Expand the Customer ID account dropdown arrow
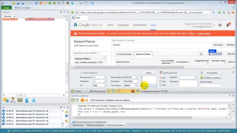The height and width of the screenshot is (133, 237). click(214, 25)
